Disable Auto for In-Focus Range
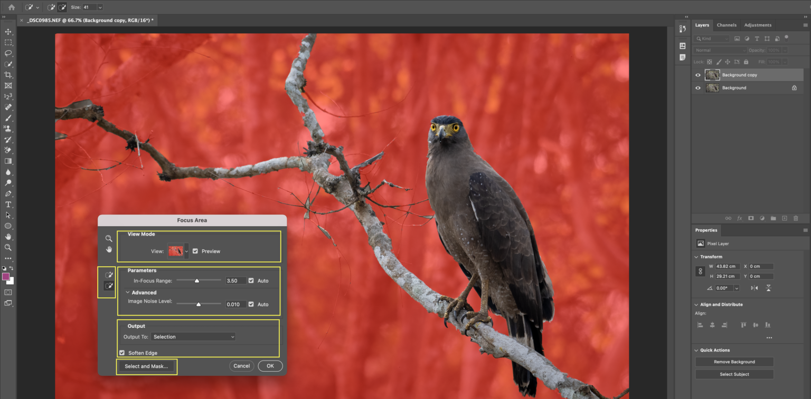The image size is (811, 399). point(251,281)
